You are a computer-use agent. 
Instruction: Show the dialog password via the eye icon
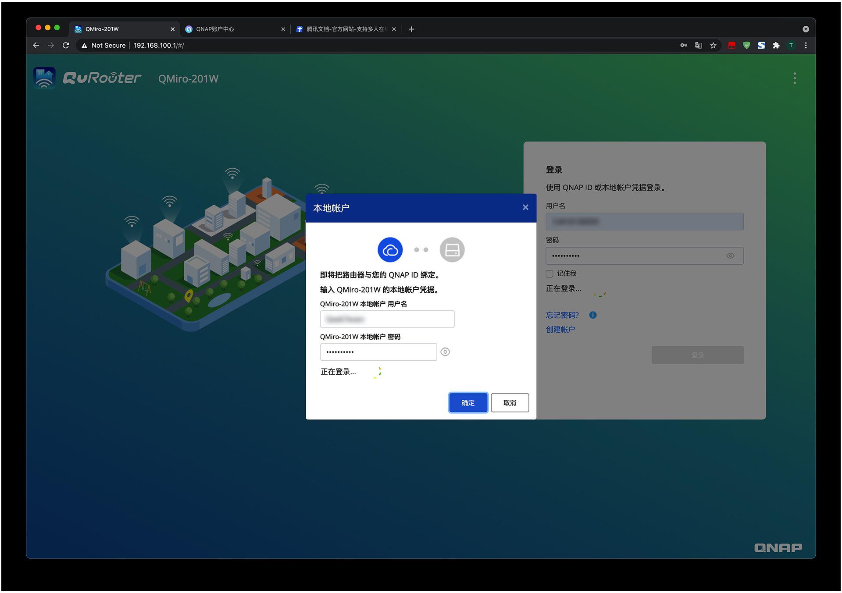point(445,352)
